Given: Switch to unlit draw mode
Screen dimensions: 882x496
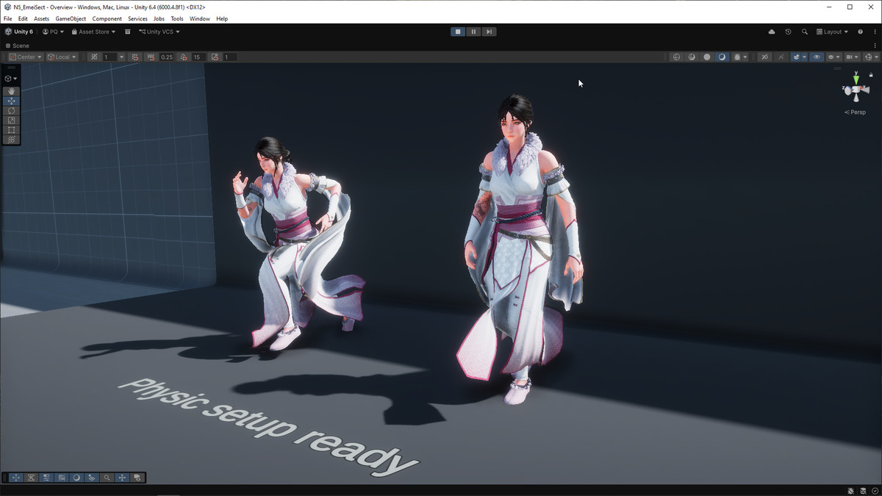Looking at the screenshot, I should (707, 57).
